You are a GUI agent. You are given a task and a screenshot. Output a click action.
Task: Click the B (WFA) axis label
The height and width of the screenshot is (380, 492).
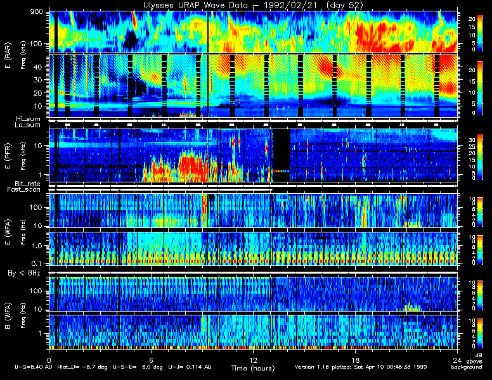point(8,316)
